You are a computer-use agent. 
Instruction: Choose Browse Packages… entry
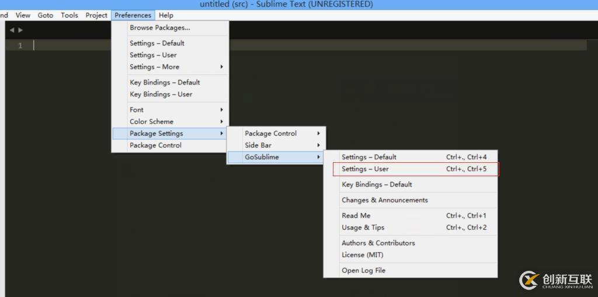171,28
